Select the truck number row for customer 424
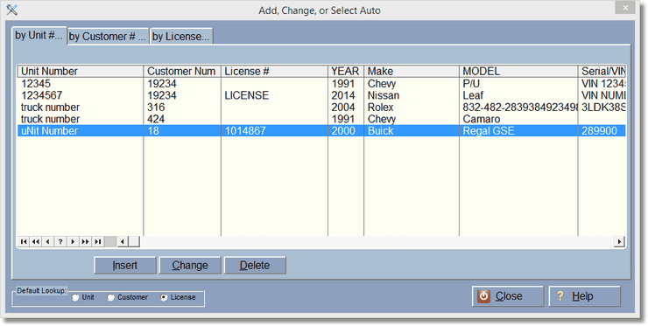The height and width of the screenshot is (326, 648). click(321, 119)
